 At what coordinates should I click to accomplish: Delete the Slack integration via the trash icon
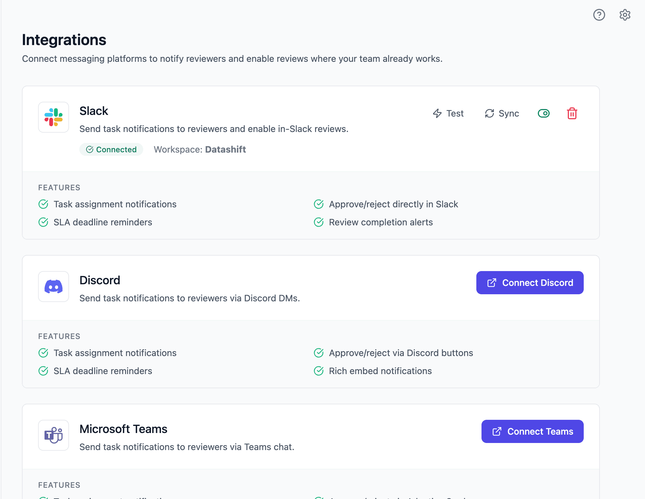[x=572, y=113]
